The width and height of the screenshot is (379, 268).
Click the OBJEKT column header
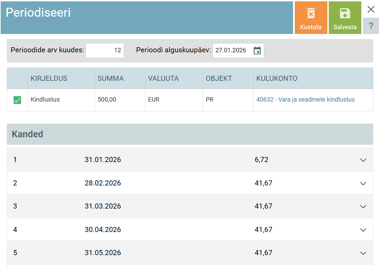pos(228,78)
